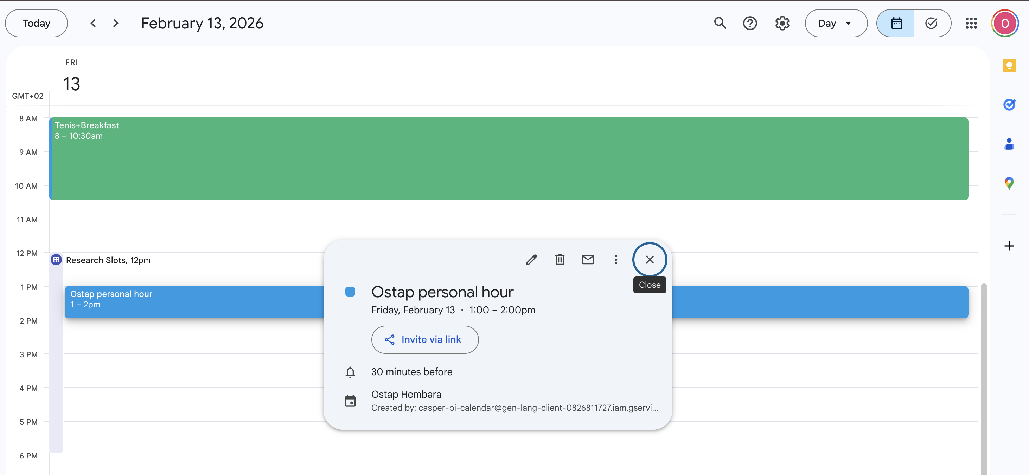Go to the previous day chevron

(x=93, y=23)
